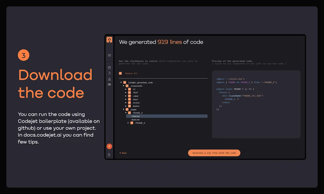Open the projects panel icon in sidebar
This screenshot has height=194, width=324.
(109, 55)
